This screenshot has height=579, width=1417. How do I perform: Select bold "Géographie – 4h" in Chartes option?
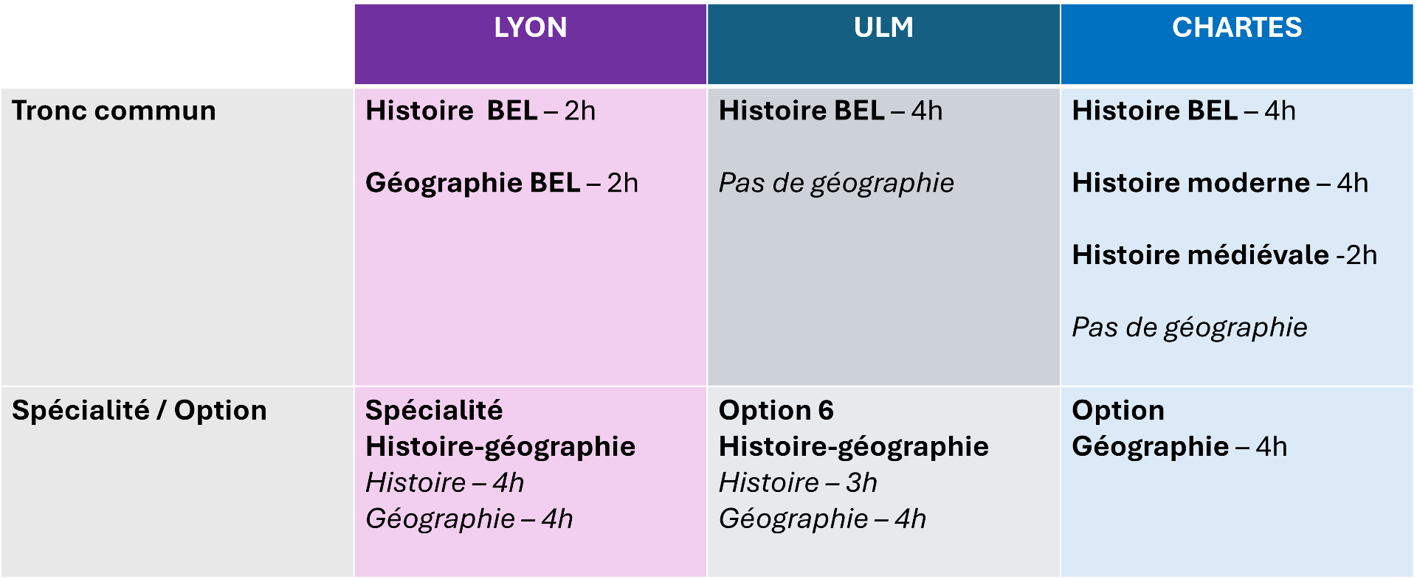[x=1179, y=446]
